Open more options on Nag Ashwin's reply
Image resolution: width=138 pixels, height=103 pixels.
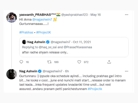(127, 71)
